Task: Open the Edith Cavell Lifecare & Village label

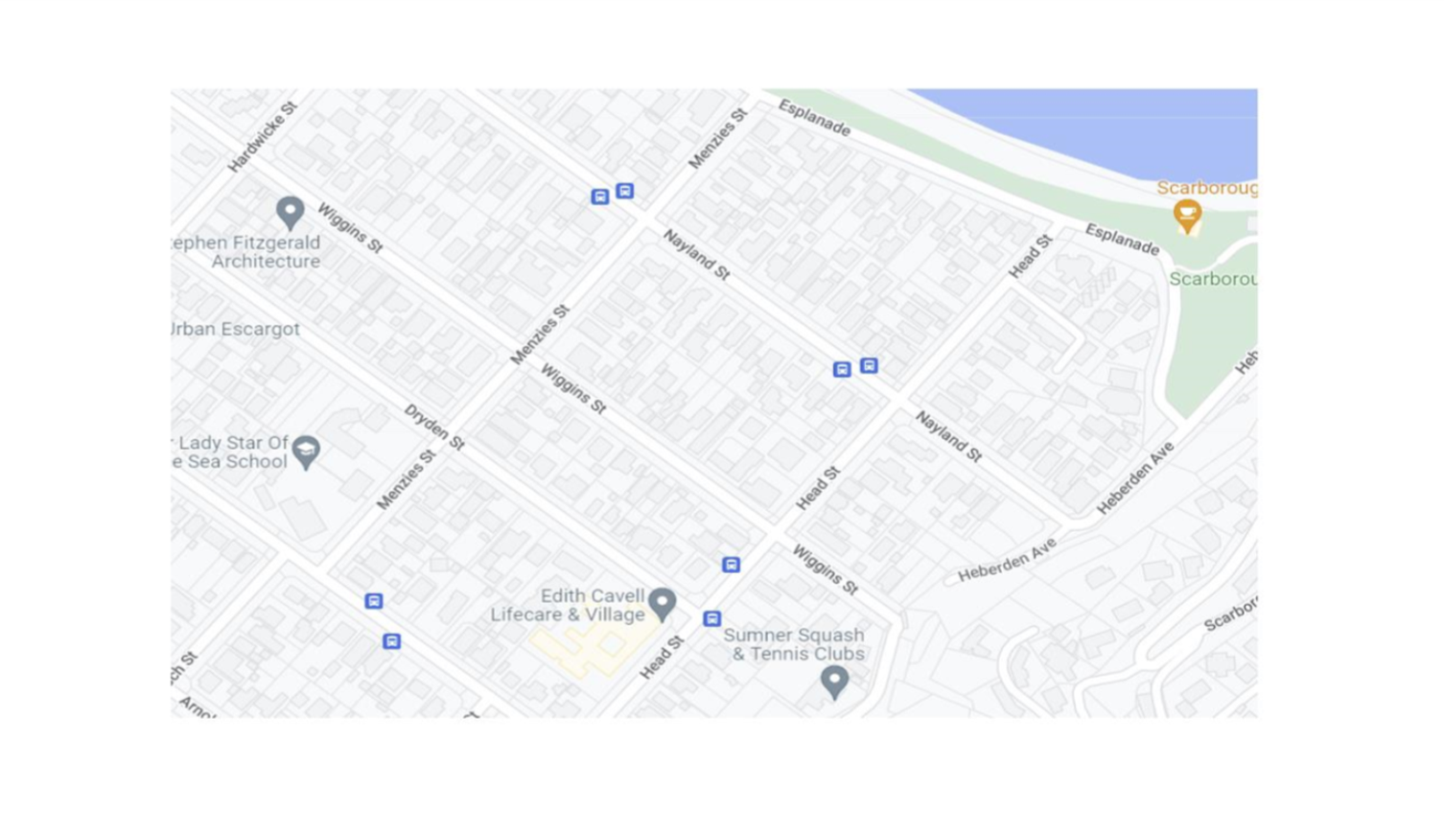Action: pyautogui.click(x=568, y=605)
